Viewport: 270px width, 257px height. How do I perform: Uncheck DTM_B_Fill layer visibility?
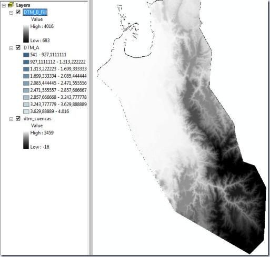point(18,12)
